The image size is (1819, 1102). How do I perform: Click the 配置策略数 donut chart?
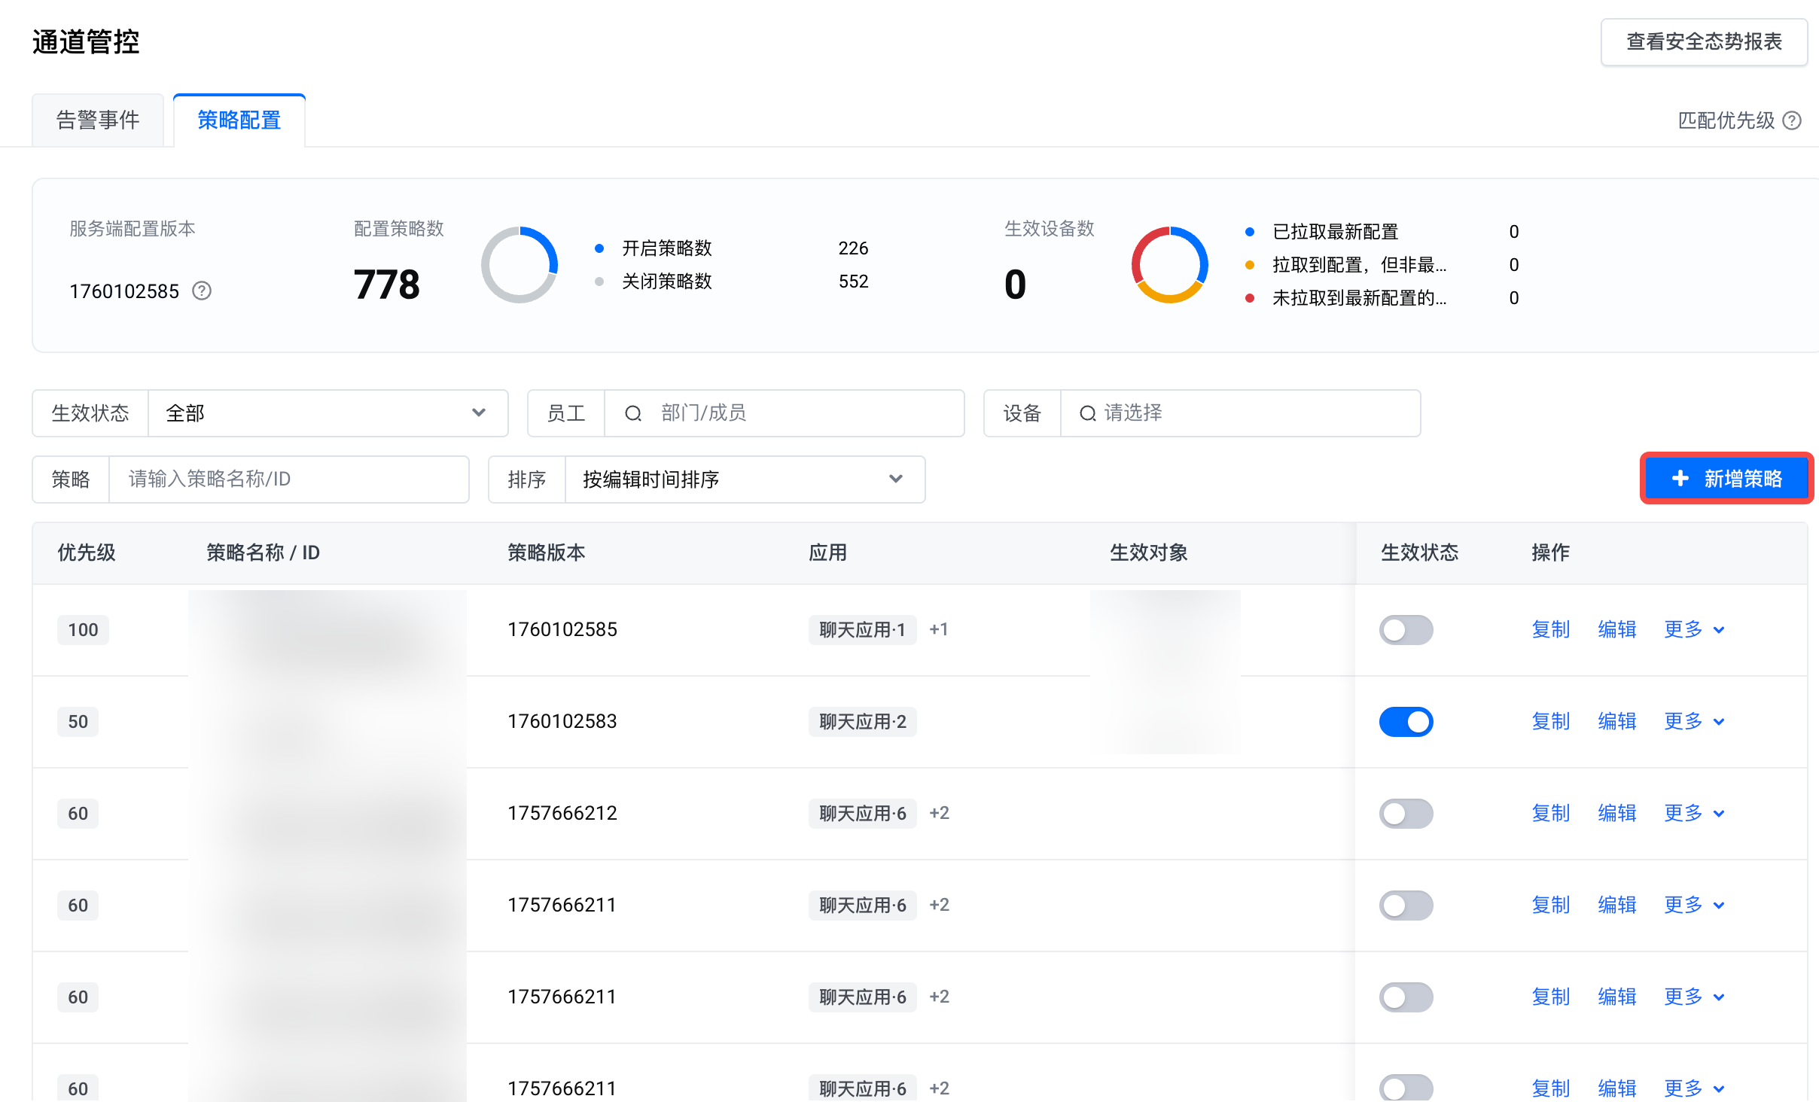(x=519, y=265)
